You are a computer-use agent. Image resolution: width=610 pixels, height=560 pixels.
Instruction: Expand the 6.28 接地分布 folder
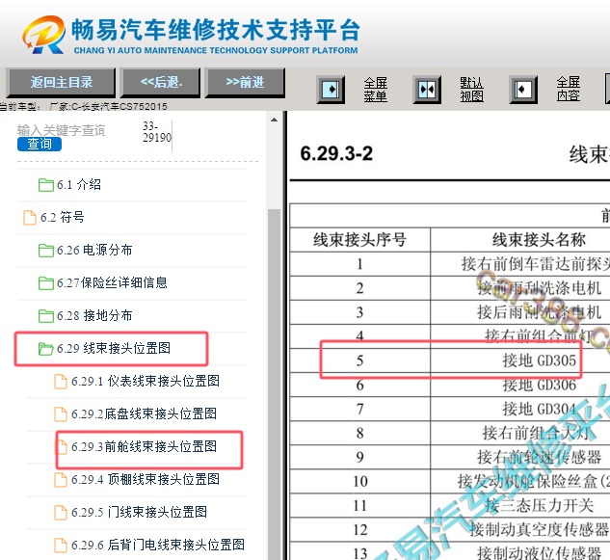[x=94, y=315]
